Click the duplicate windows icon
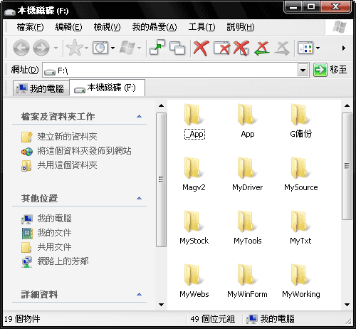Image resolution: width=356 pixels, height=329 pixels. (177, 48)
